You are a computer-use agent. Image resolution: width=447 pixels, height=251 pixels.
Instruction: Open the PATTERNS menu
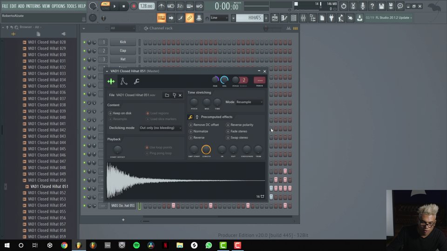(x=34, y=6)
